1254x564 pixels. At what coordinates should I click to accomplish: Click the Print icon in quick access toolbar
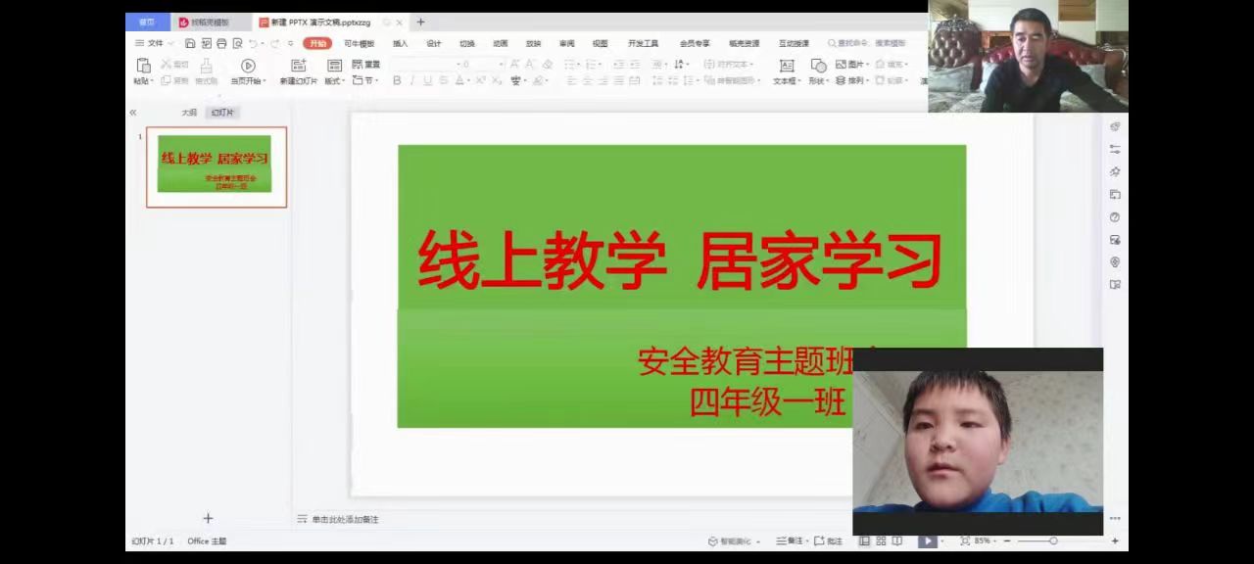coord(222,43)
